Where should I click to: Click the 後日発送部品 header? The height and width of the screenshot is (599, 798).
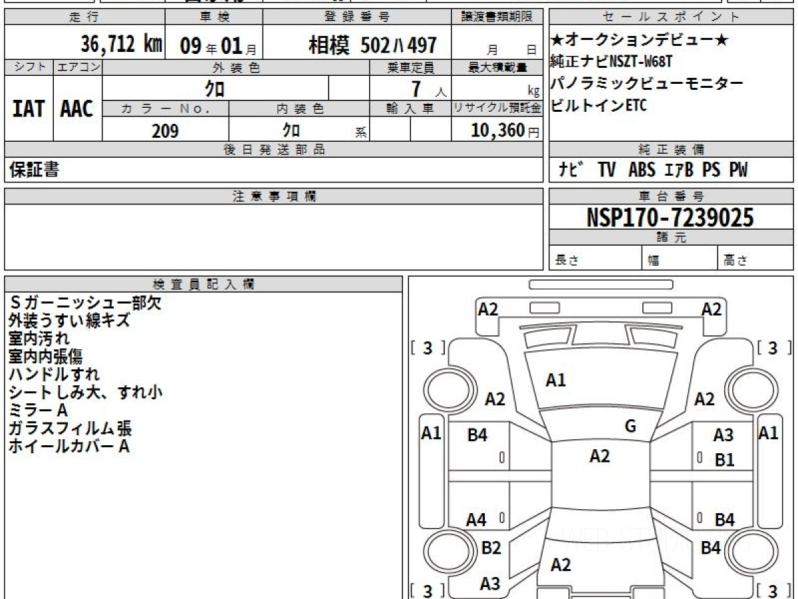(273, 150)
